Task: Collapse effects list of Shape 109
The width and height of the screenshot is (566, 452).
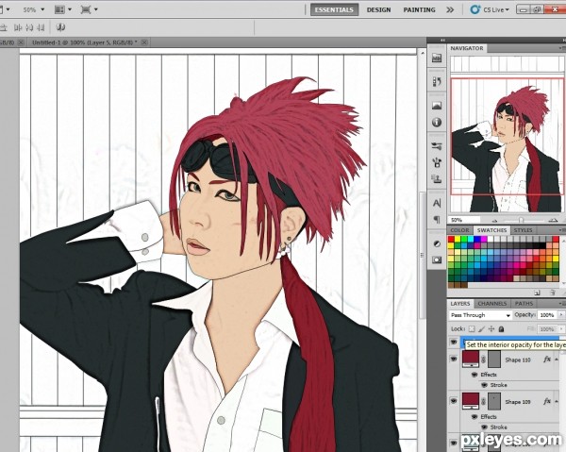Action: [557, 401]
